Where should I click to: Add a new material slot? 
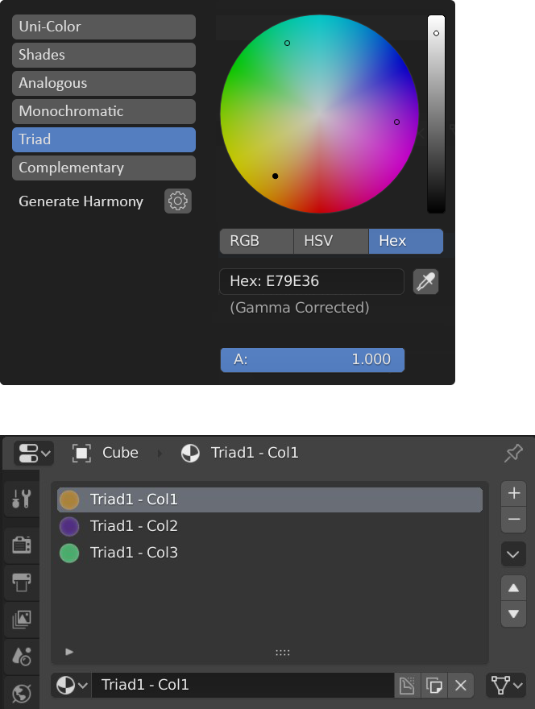pos(513,493)
